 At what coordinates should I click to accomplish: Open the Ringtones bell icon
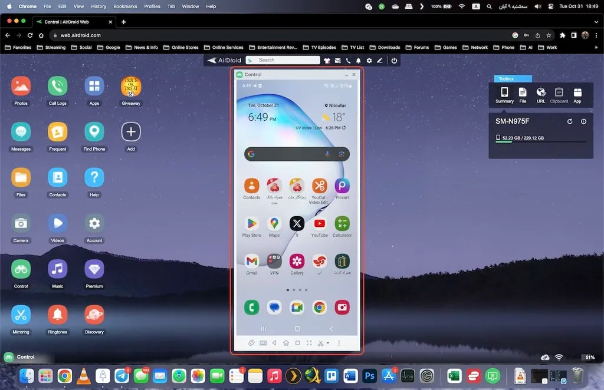click(57, 315)
